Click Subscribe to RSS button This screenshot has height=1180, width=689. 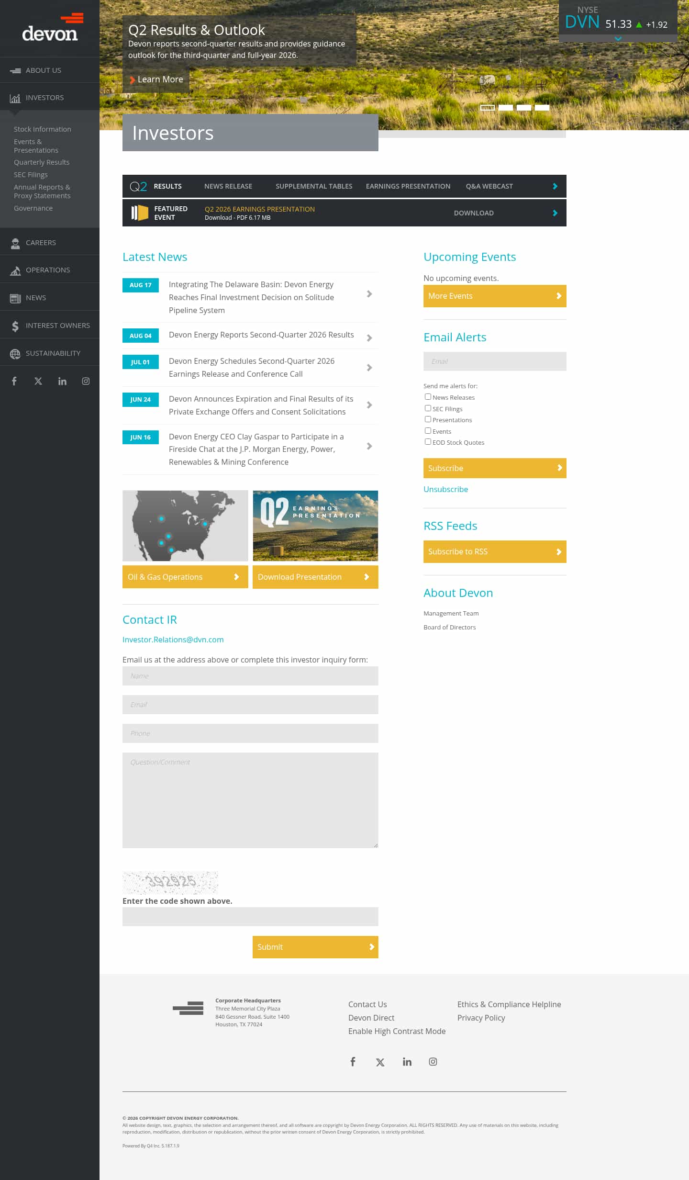click(x=495, y=552)
